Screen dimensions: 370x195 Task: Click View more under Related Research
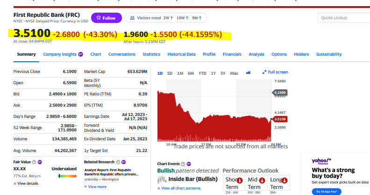pyautogui.click(x=97, y=187)
